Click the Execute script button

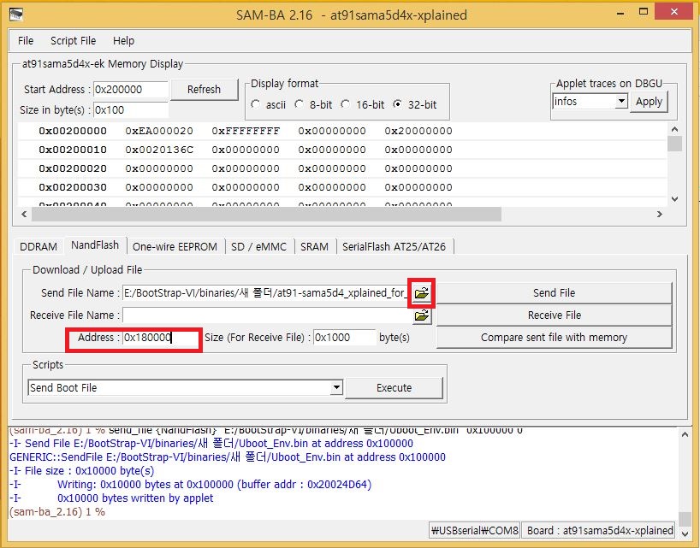pyautogui.click(x=394, y=388)
